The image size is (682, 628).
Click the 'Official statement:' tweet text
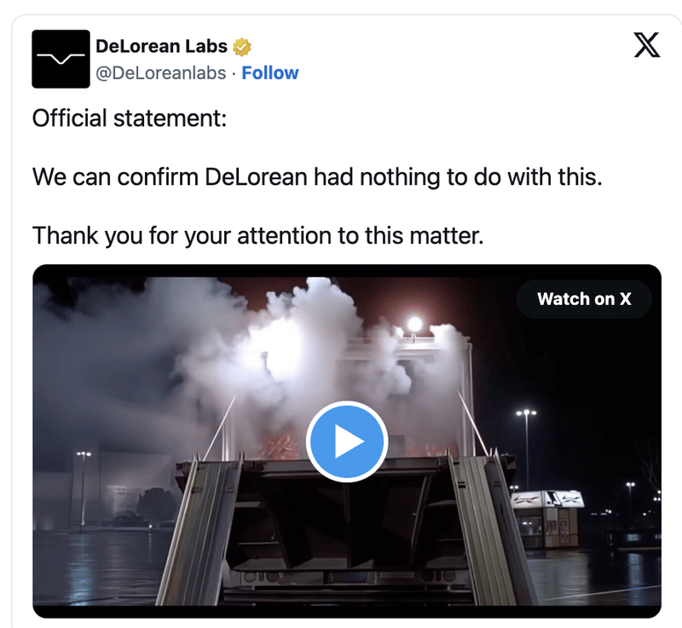pos(130,118)
